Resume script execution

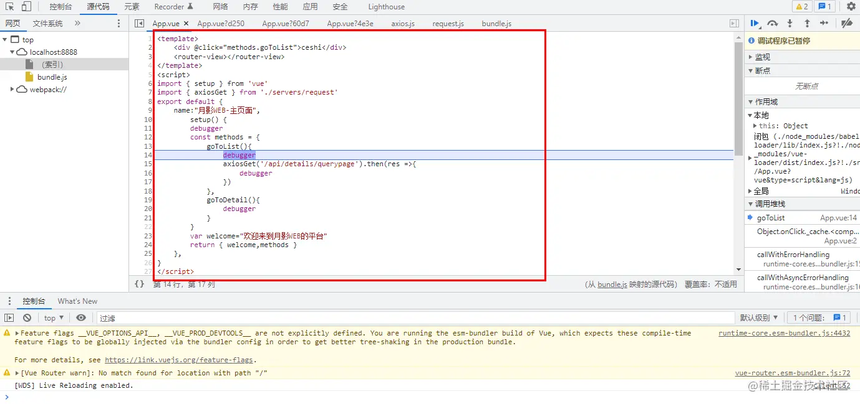(x=755, y=23)
